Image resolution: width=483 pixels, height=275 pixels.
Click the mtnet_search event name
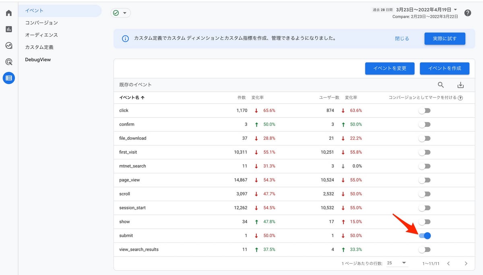tap(133, 166)
